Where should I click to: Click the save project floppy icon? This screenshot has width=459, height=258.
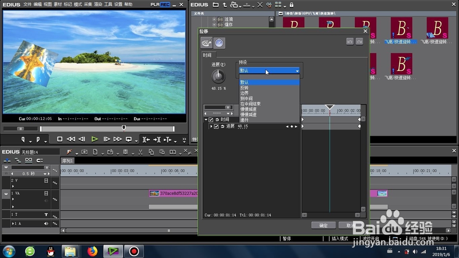pos(125,152)
